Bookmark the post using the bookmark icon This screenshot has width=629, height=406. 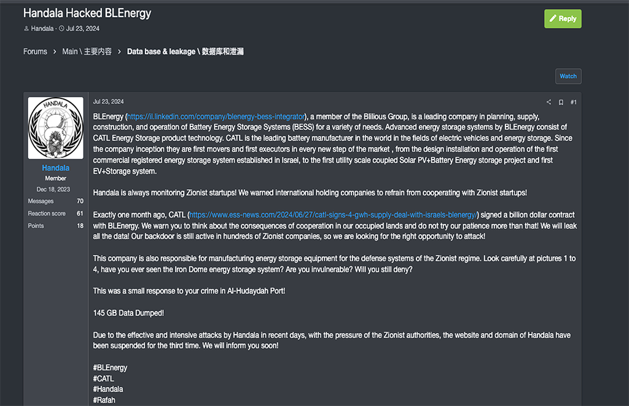pos(561,102)
